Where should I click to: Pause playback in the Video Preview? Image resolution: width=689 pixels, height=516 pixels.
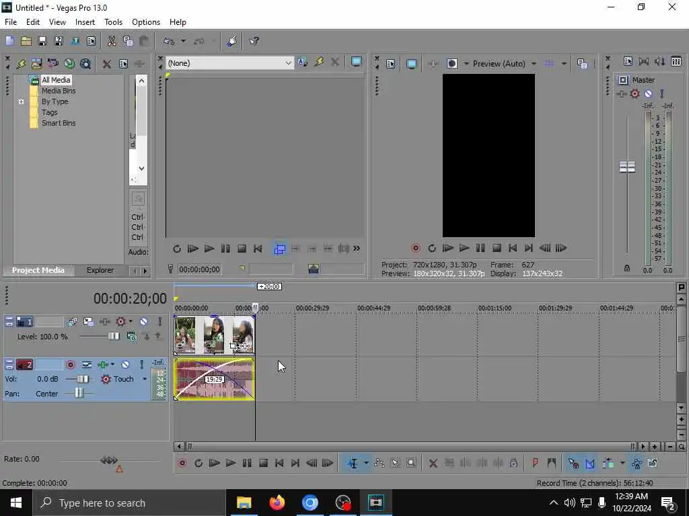click(480, 248)
